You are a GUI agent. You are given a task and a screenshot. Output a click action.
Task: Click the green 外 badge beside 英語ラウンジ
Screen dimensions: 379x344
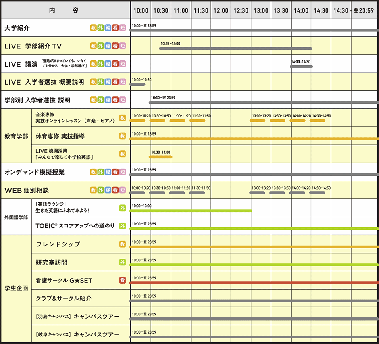[123, 208]
